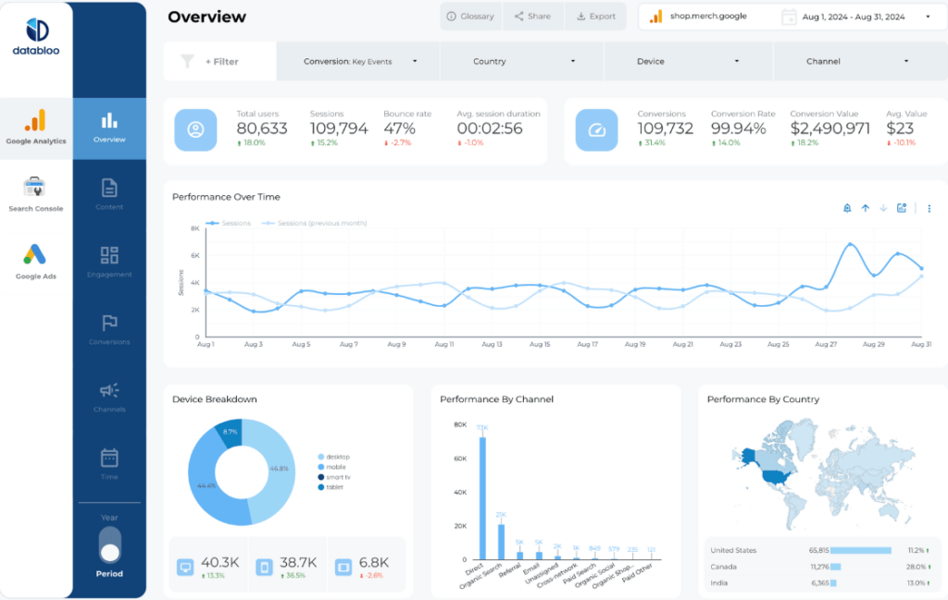948x600 pixels.
Task: Open the chart's three-dot options menu
Action: click(x=929, y=209)
